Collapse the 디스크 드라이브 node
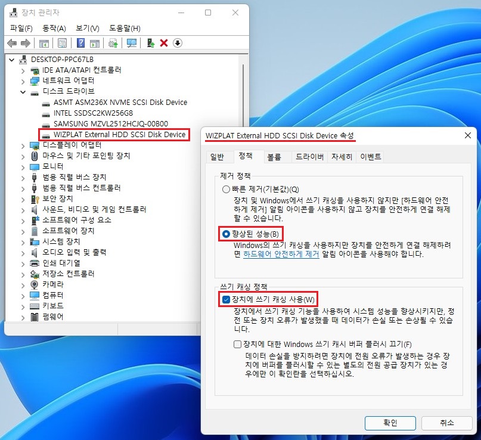481x440 pixels. (x=23, y=92)
